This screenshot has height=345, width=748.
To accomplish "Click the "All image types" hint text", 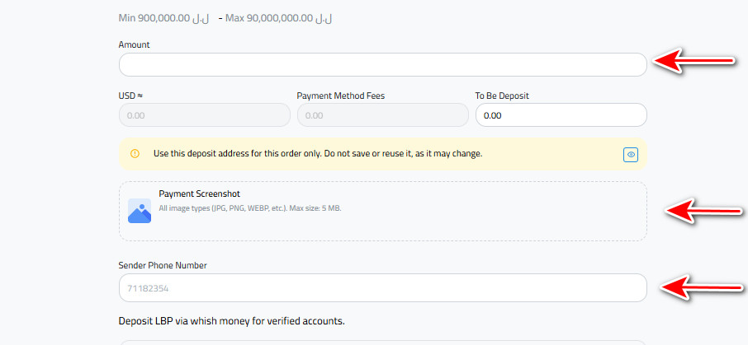I will pos(249,208).
